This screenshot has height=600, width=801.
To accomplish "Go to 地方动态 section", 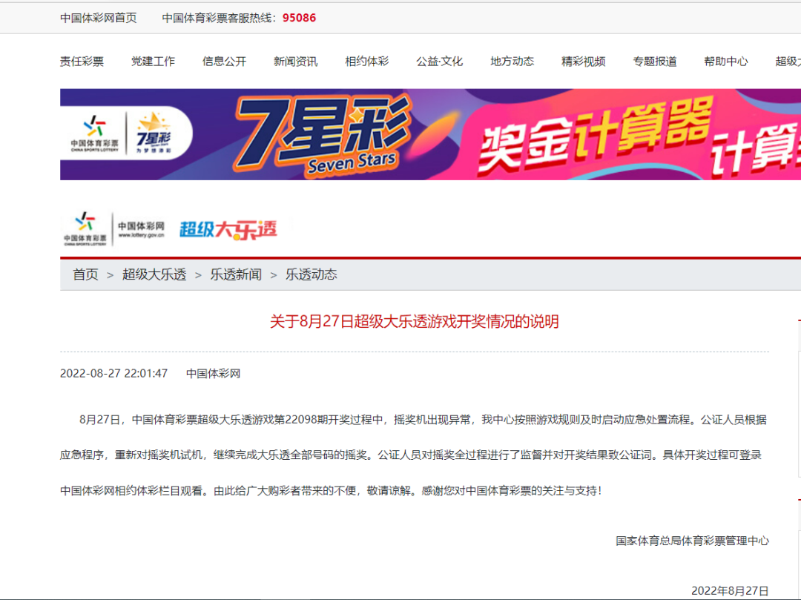I will (512, 62).
